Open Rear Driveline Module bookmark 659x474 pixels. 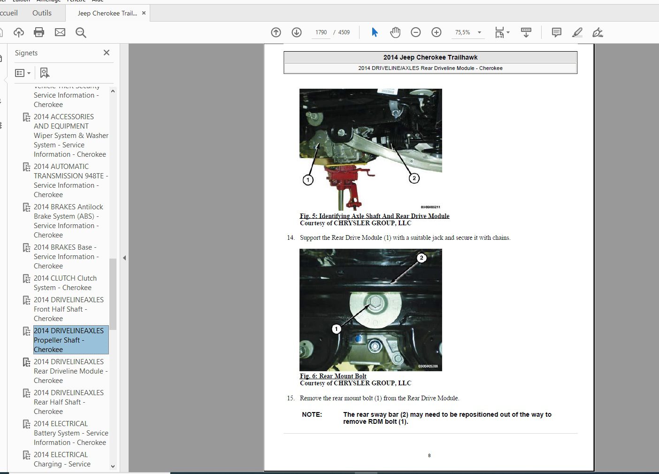pyautogui.click(x=70, y=371)
